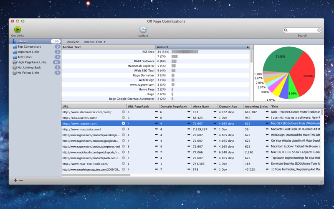The height and width of the screenshot is (209, 334).
Task: Open the smashingmagazine.com link arrow icon
Action: (x=123, y=169)
